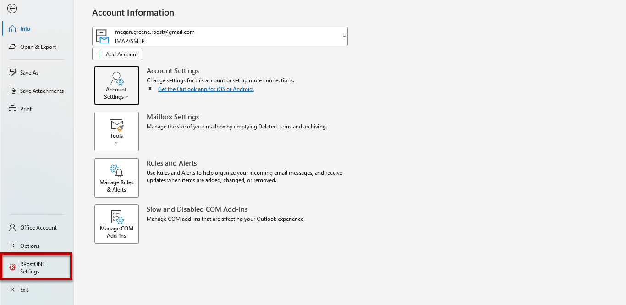Open the Account Settings dropdown button
This screenshot has width=626, height=305.
click(116, 86)
